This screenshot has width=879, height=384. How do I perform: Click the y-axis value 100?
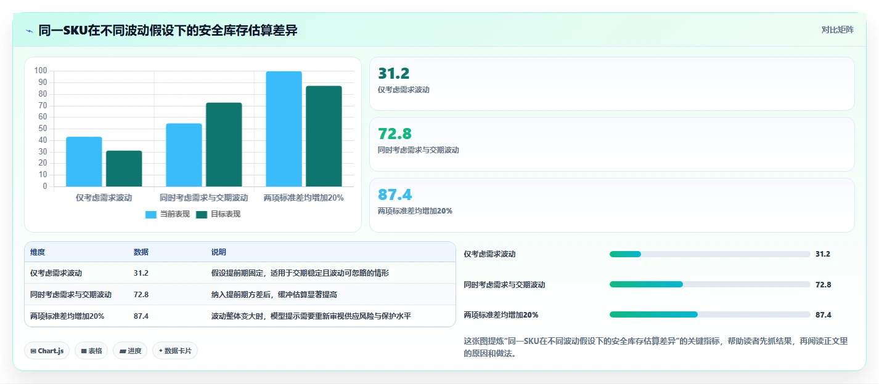[41, 71]
